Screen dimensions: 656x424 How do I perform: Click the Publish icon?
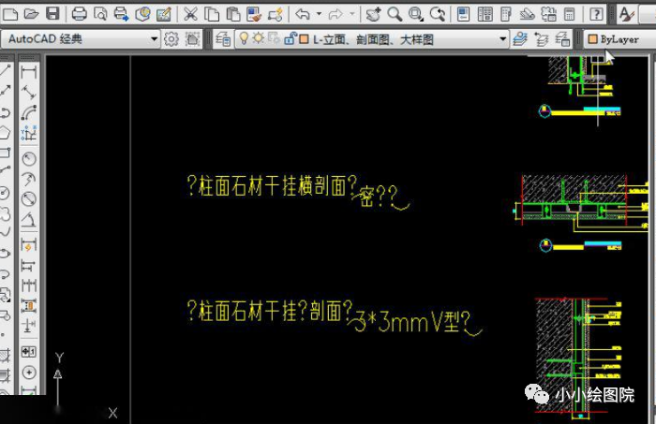(x=121, y=15)
